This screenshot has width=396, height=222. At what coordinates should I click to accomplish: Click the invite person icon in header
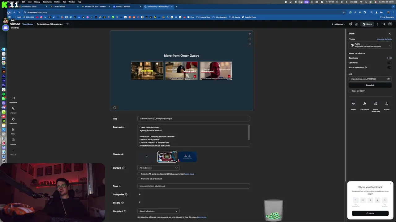pos(357,24)
